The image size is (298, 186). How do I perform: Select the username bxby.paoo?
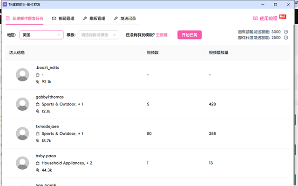point(46,156)
